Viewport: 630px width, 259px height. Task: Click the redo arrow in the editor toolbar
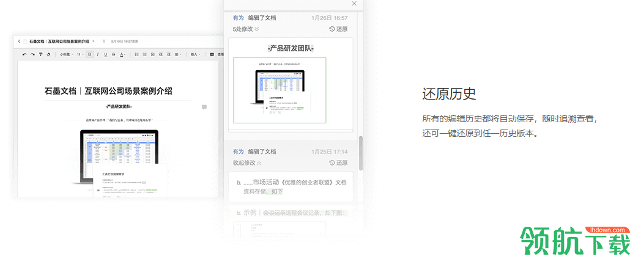click(x=32, y=54)
